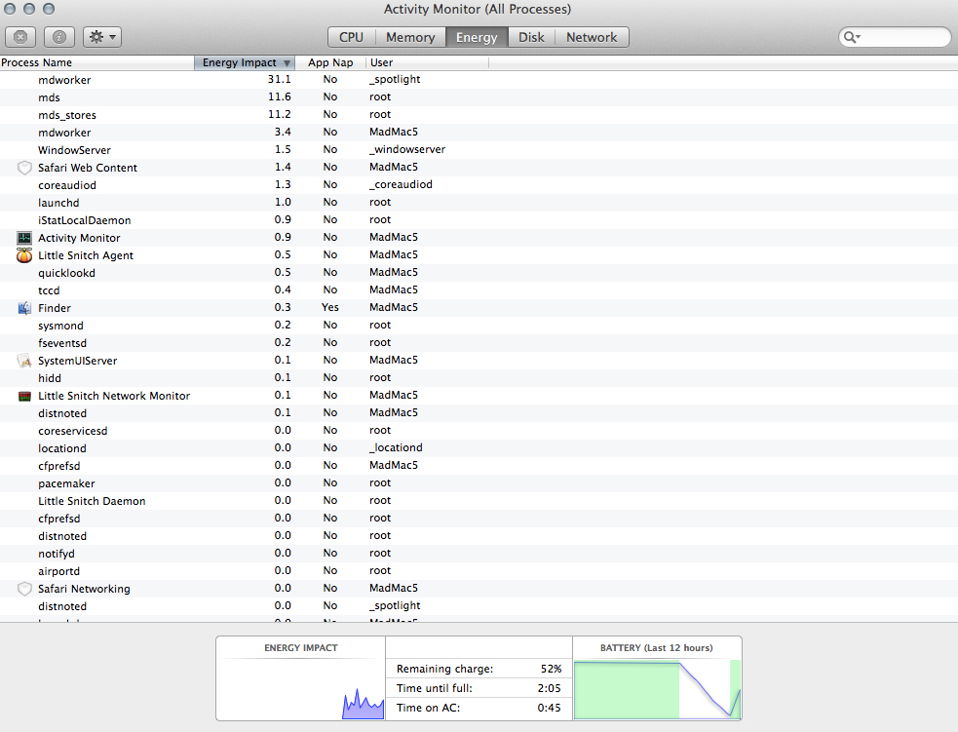Image resolution: width=958 pixels, height=732 pixels.
Task: Click the Remaining charge 52% value
Action: [x=551, y=669]
